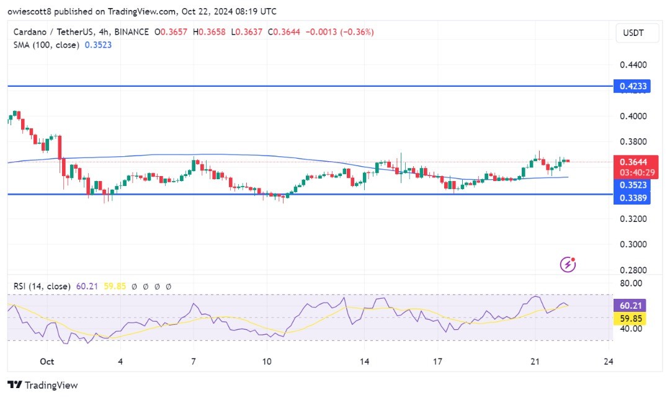
Task: Click the purple lightning bolt icon
Action: (x=568, y=265)
